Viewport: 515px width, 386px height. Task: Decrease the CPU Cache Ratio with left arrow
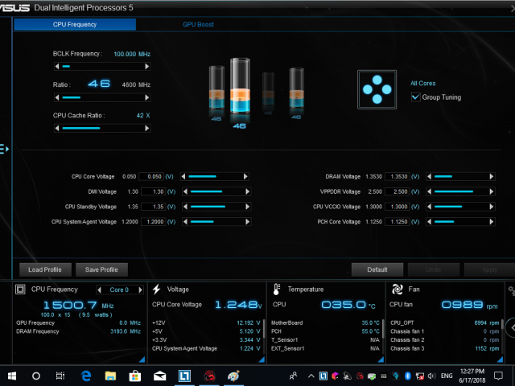[x=56, y=127]
